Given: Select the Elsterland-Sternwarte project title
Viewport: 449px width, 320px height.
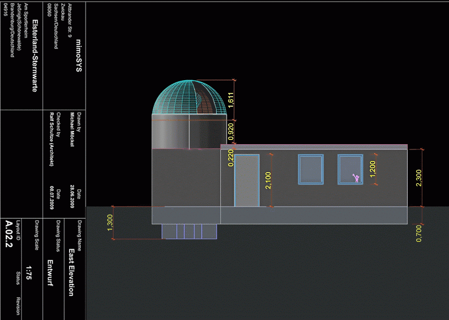Looking at the screenshot, I should click(35, 55).
